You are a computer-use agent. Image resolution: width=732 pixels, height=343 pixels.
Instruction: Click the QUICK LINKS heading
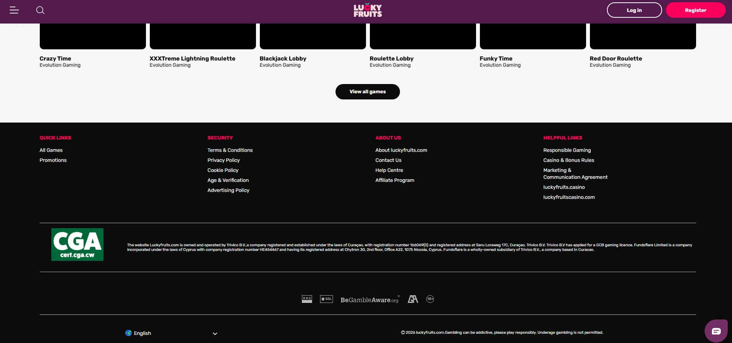coord(55,138)
